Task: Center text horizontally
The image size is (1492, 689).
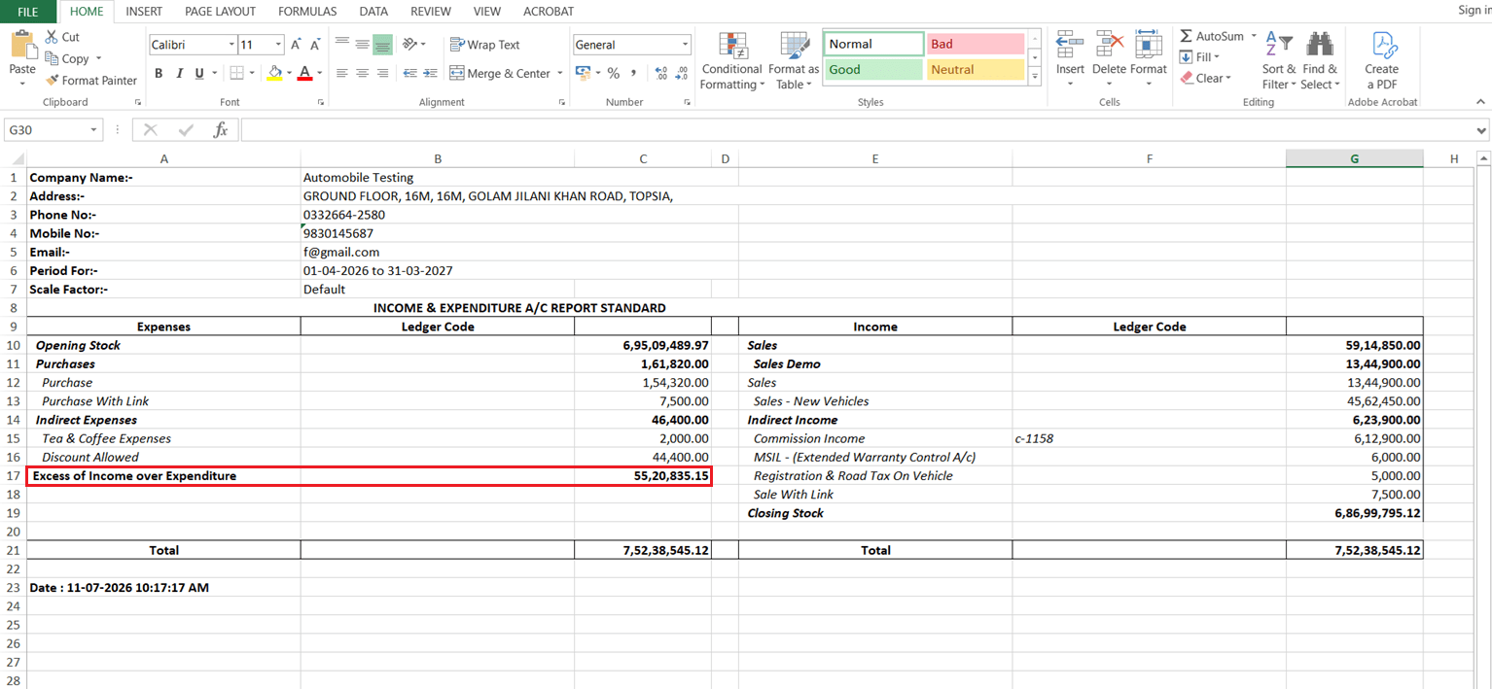Action: pos(362,73)
